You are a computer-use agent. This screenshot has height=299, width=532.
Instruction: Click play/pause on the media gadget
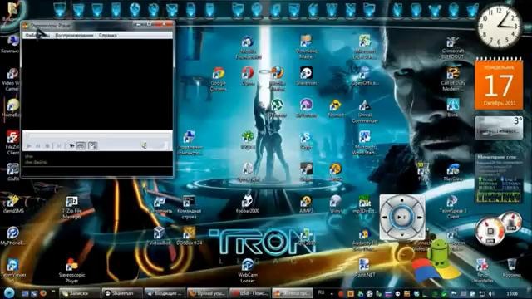[402, 217]
